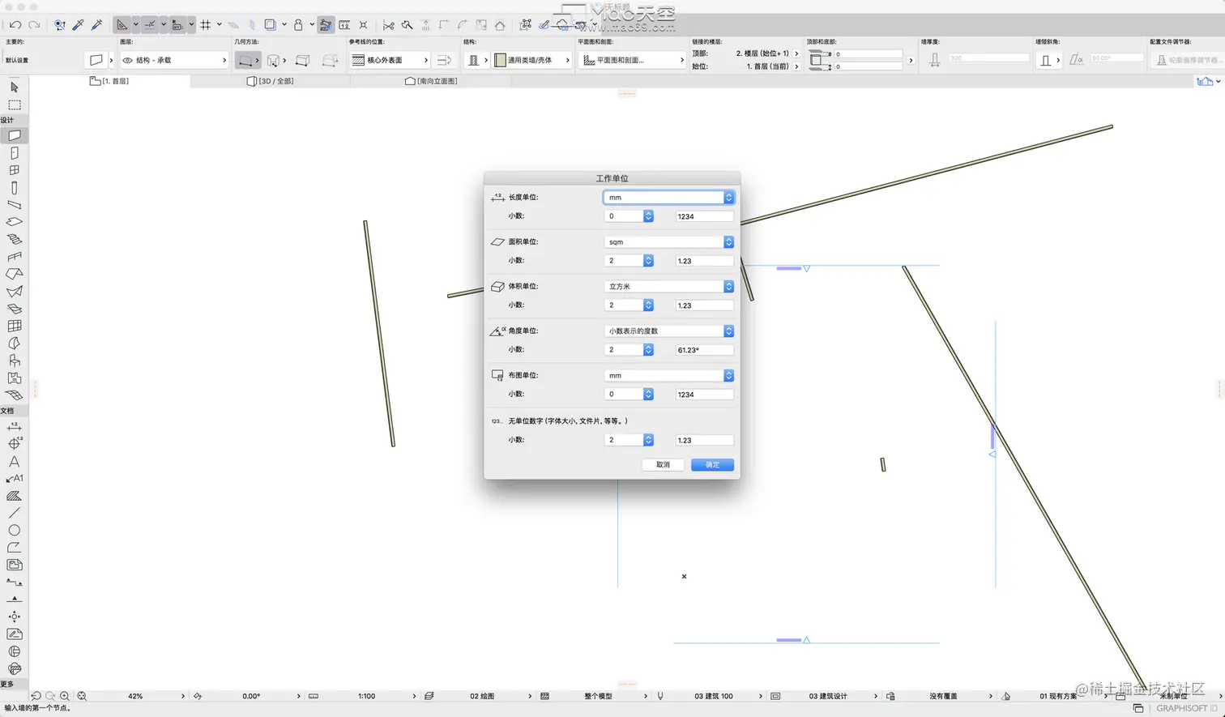
Task: Select the Arrow tool in toolbox
Action: [14, 87]
